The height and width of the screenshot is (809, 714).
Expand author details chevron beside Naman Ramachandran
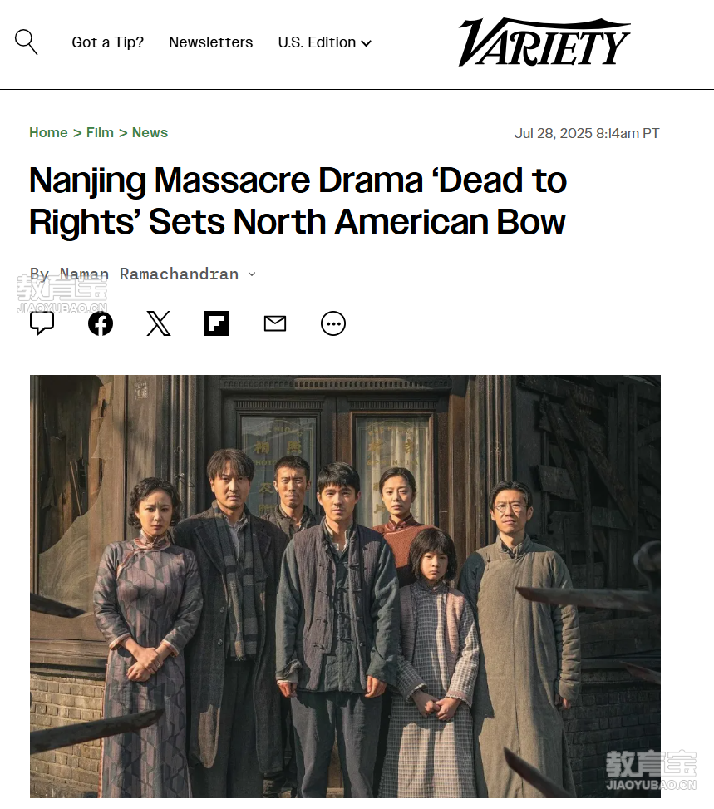[x=252, y=274]
